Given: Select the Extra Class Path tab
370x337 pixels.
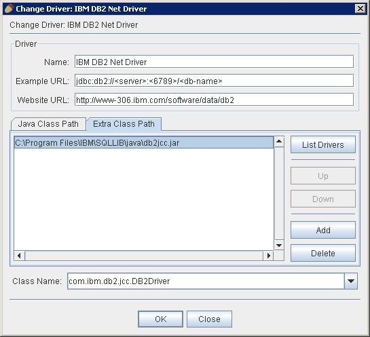Looking at the screenshot, I should (x=124, y=124).
